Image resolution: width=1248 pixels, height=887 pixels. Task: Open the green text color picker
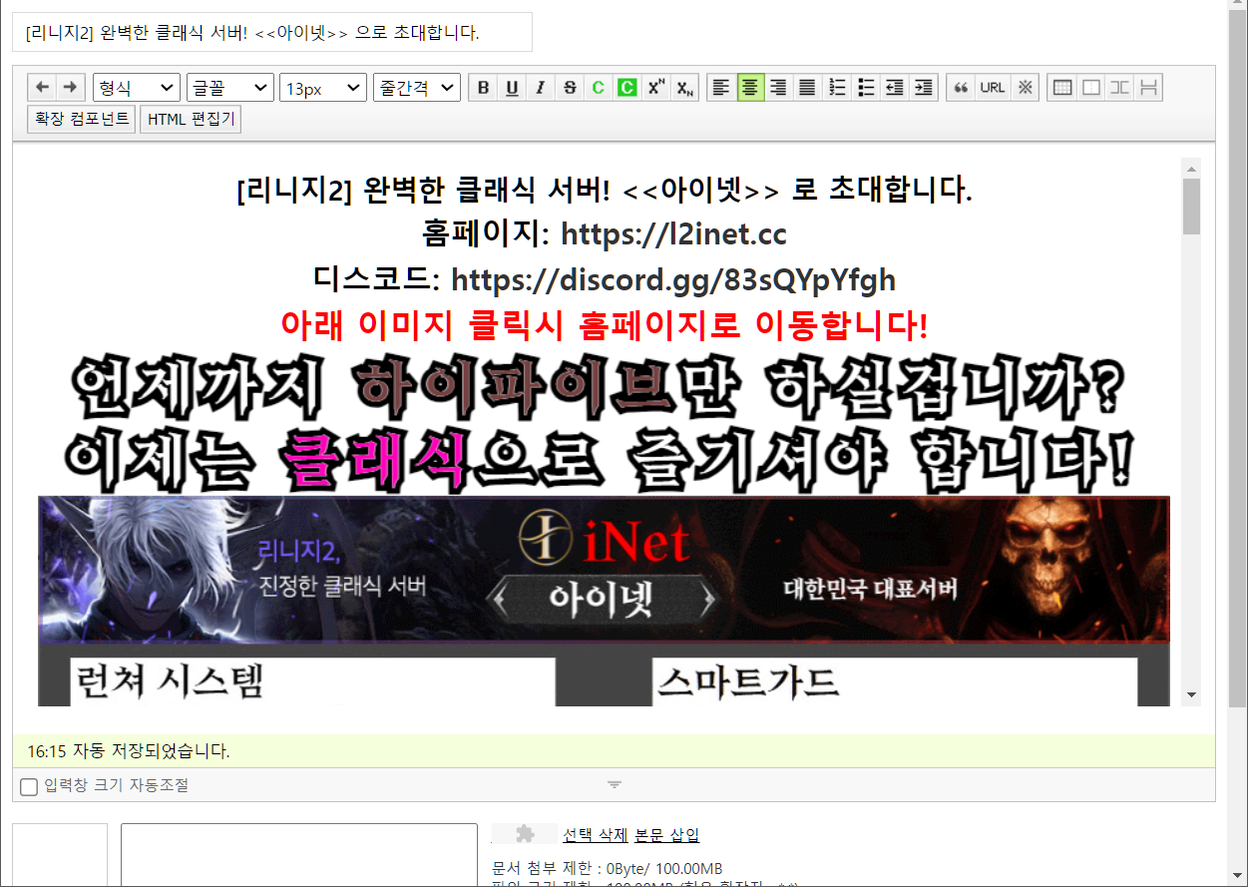pyautogui.click(x=598, y=88)
